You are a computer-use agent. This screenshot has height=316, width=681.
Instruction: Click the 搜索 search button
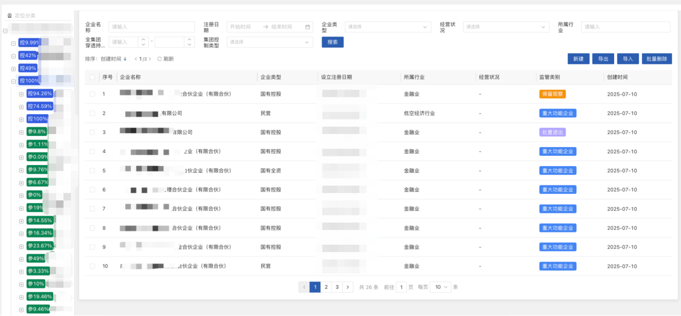332,42
